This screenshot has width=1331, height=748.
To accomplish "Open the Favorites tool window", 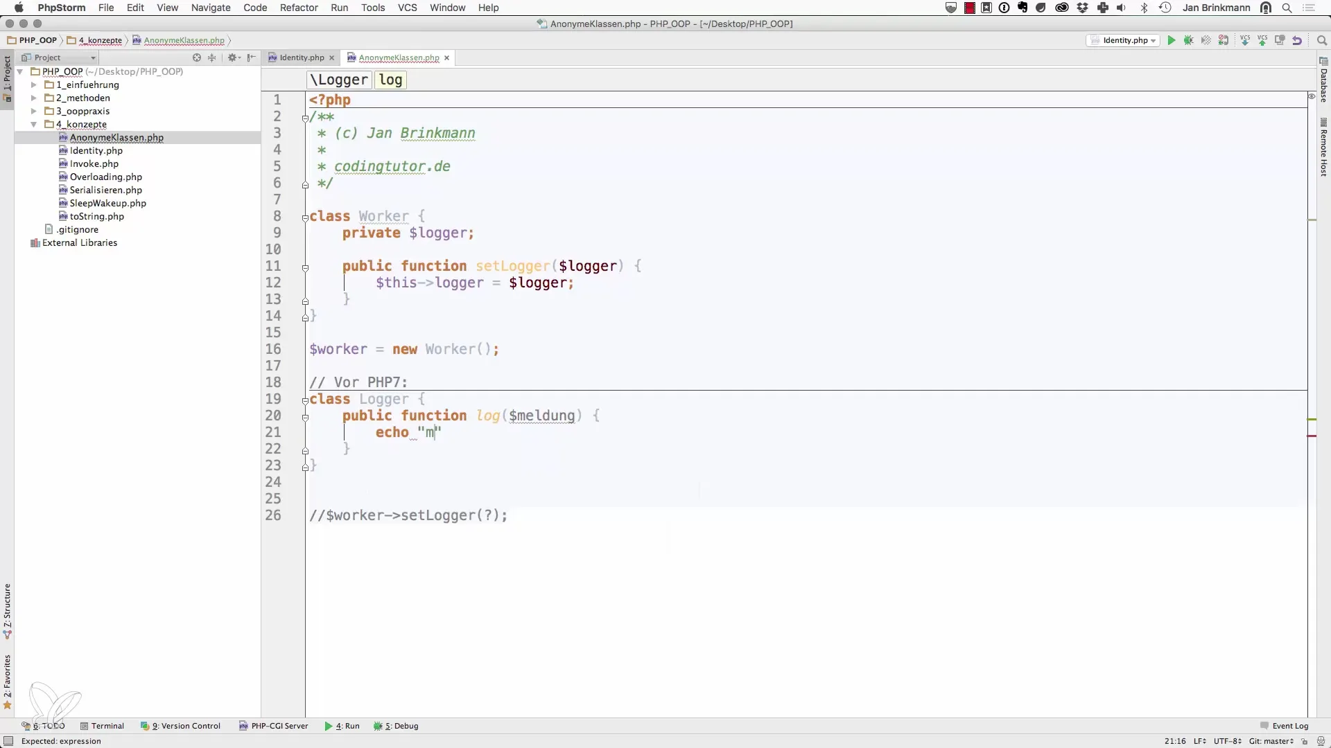I will coord(8,682).
